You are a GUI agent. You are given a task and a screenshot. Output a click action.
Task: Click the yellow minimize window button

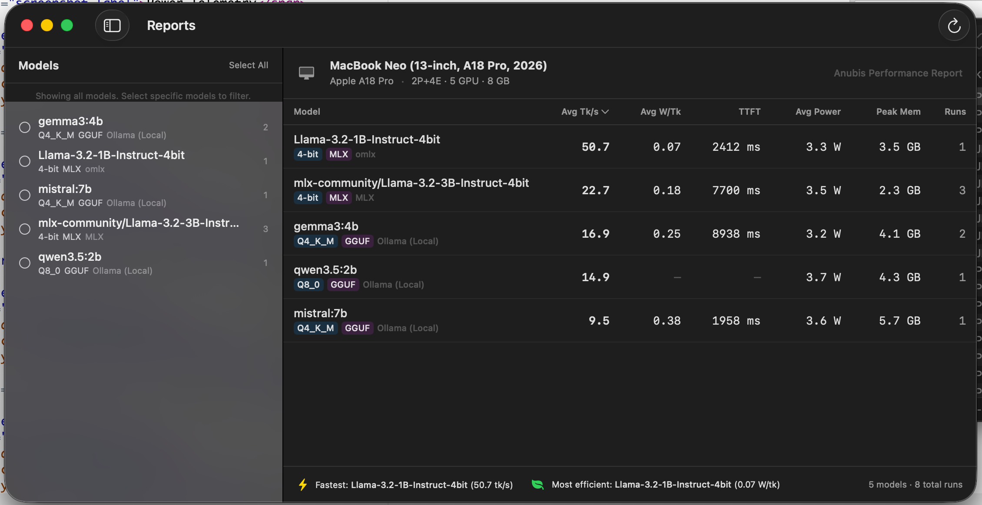47,26
